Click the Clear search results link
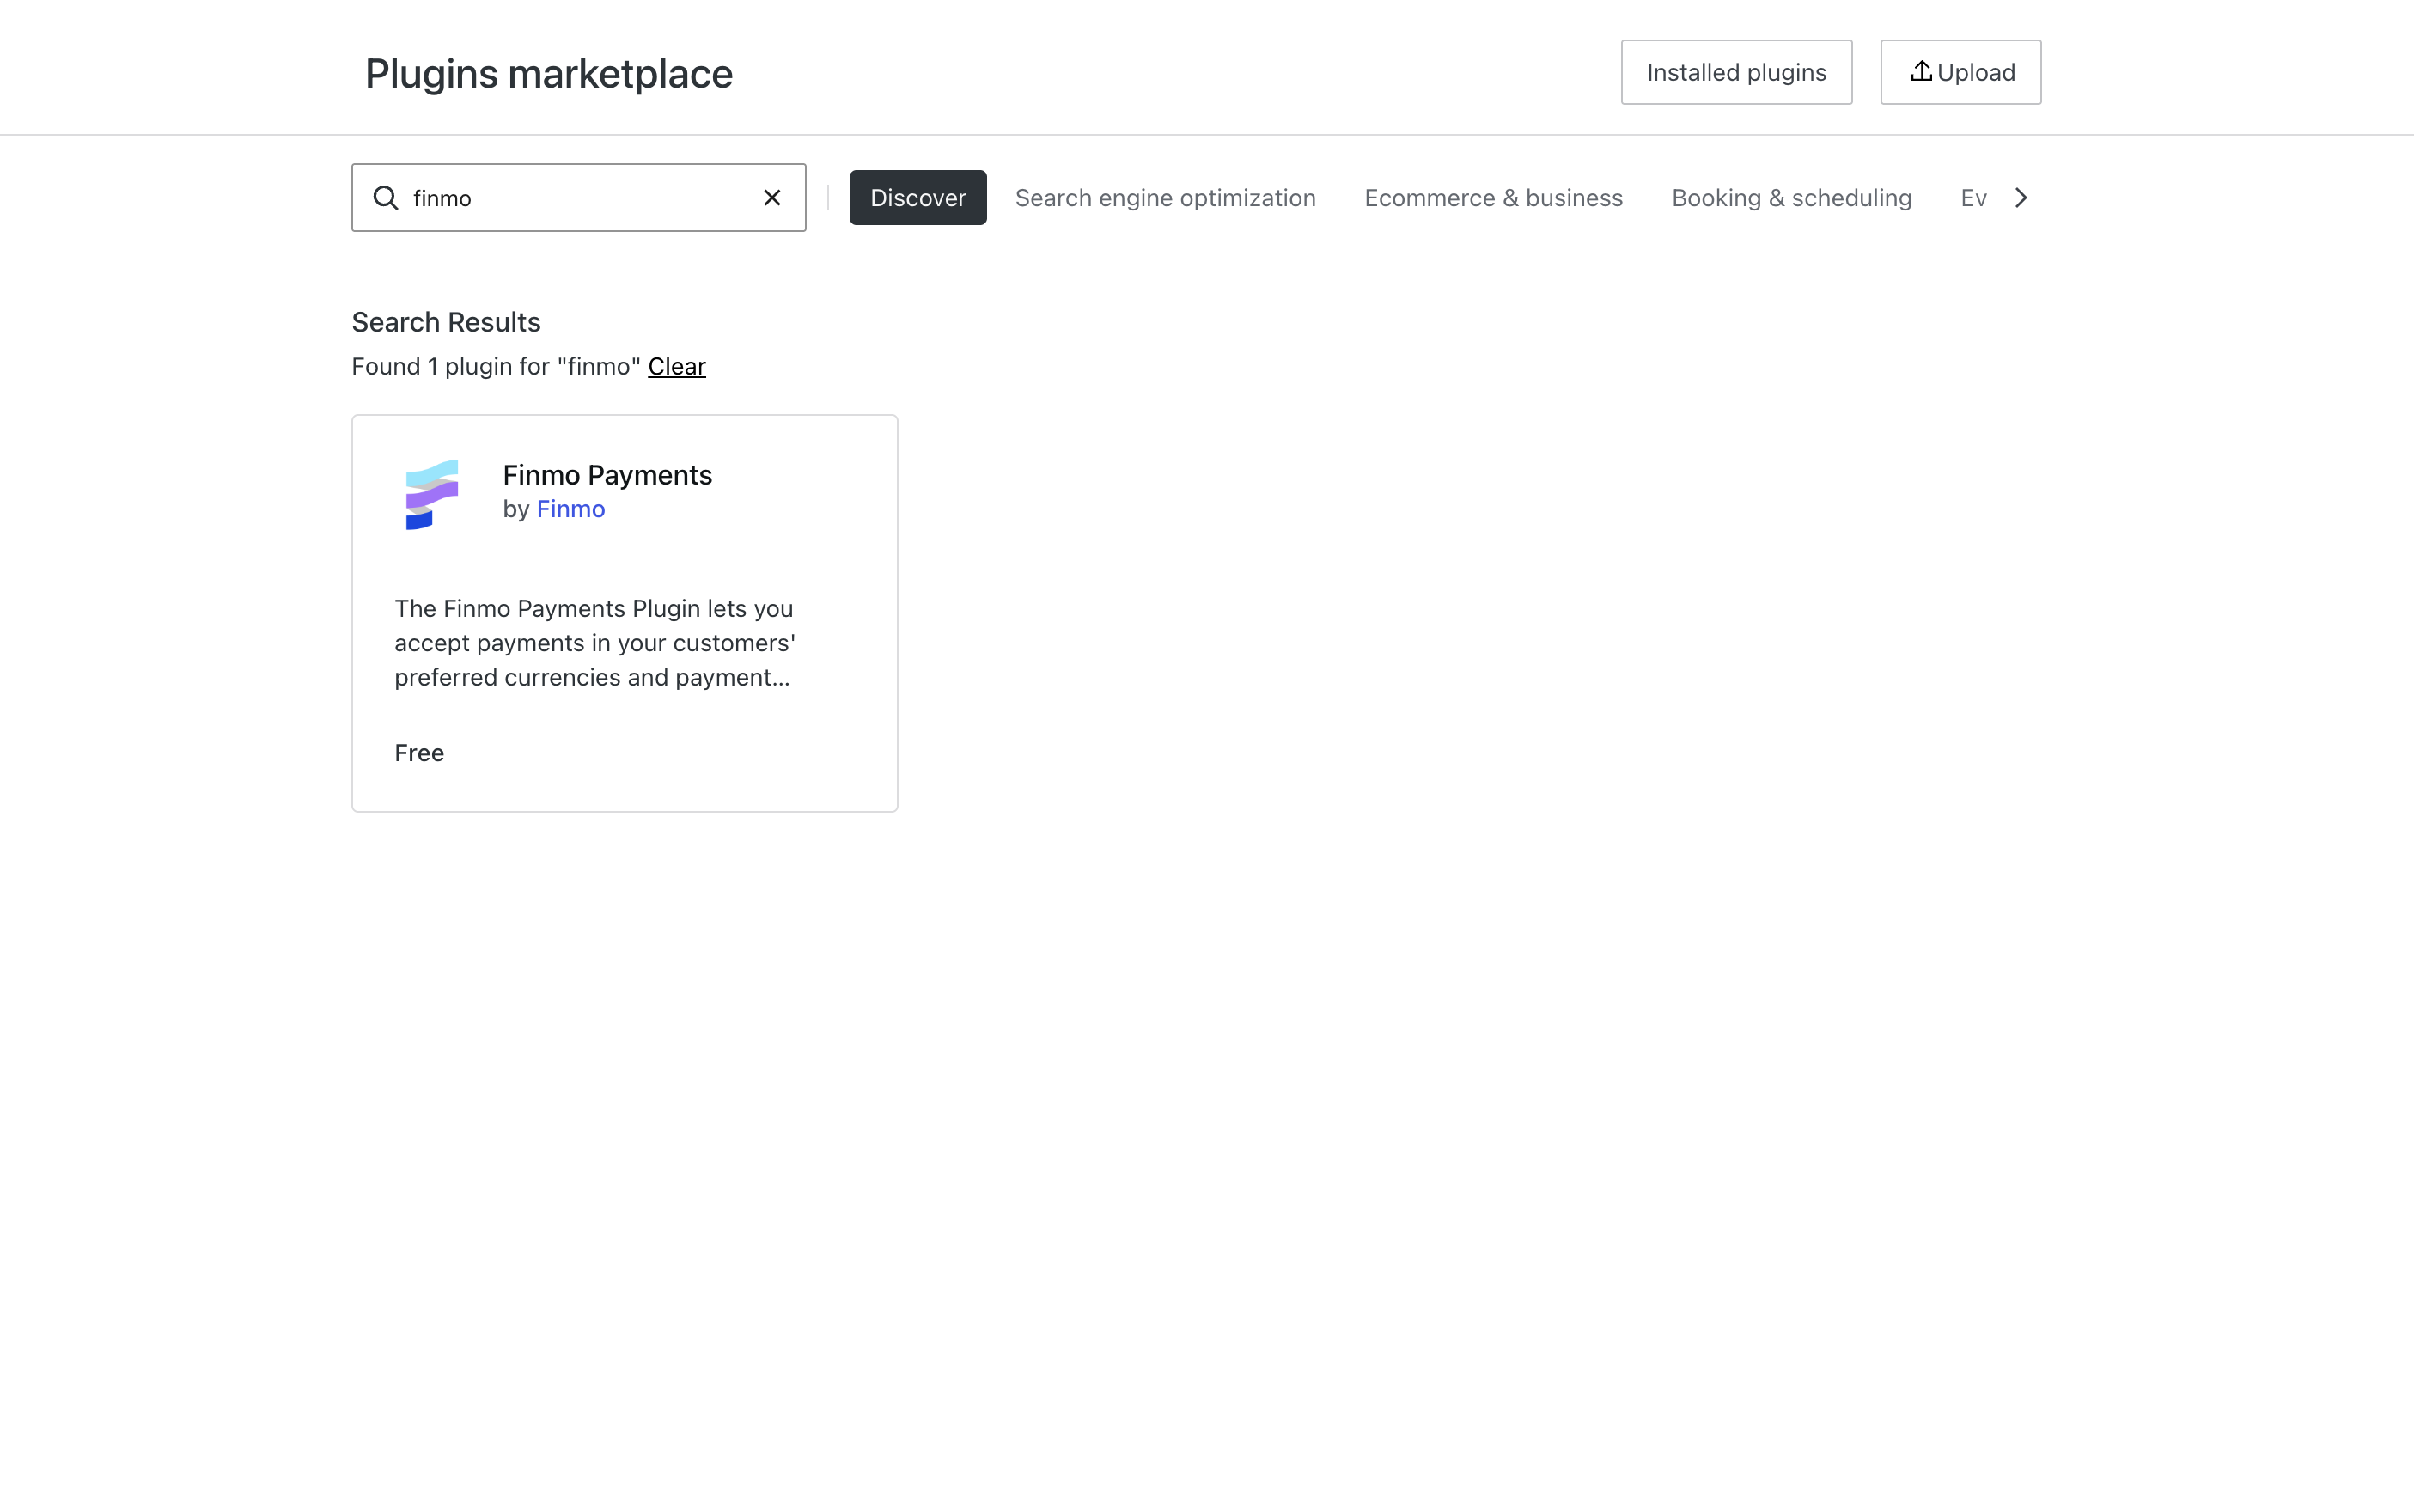 (676, 367)
